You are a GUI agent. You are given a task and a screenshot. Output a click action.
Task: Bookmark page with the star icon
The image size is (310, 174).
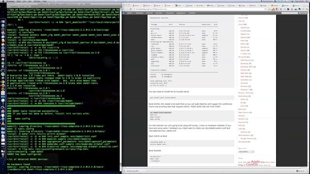pyautogui.click(x=265, y=9)
